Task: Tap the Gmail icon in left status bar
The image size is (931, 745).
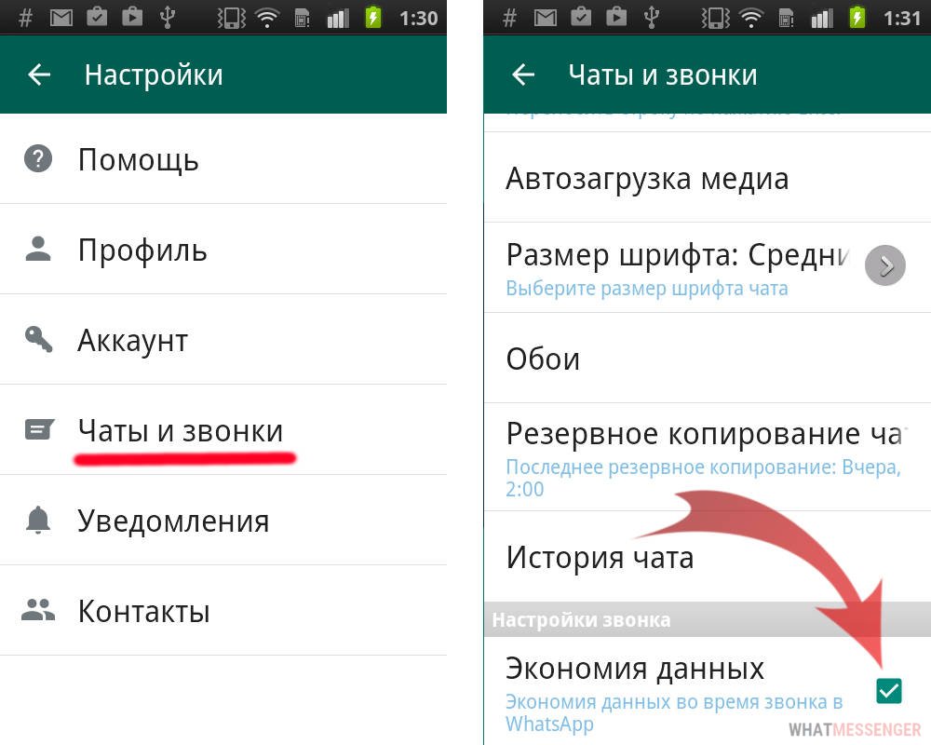Action: point(61,18)
